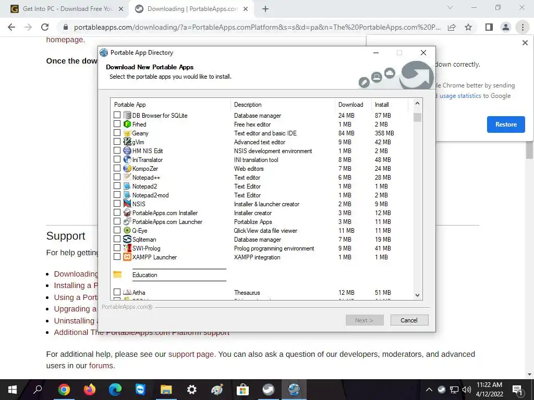534x400 pixels.
Task: Click the Restore button in Chrome popup
Action: 506,124
